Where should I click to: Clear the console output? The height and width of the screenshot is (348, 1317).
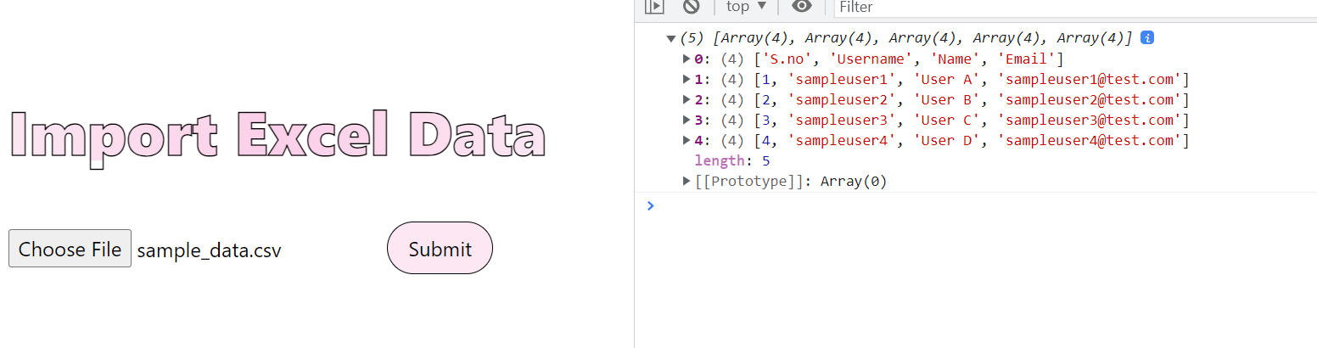[x=692, y=6]
